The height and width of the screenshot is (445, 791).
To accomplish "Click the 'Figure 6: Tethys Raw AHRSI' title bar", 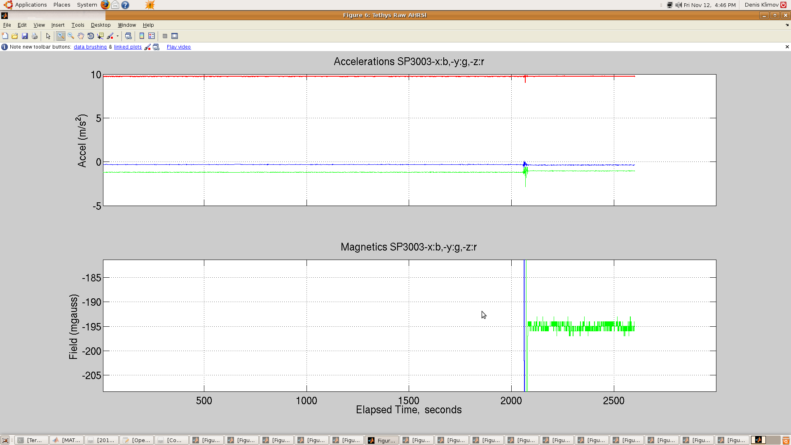I will [385, 15].
